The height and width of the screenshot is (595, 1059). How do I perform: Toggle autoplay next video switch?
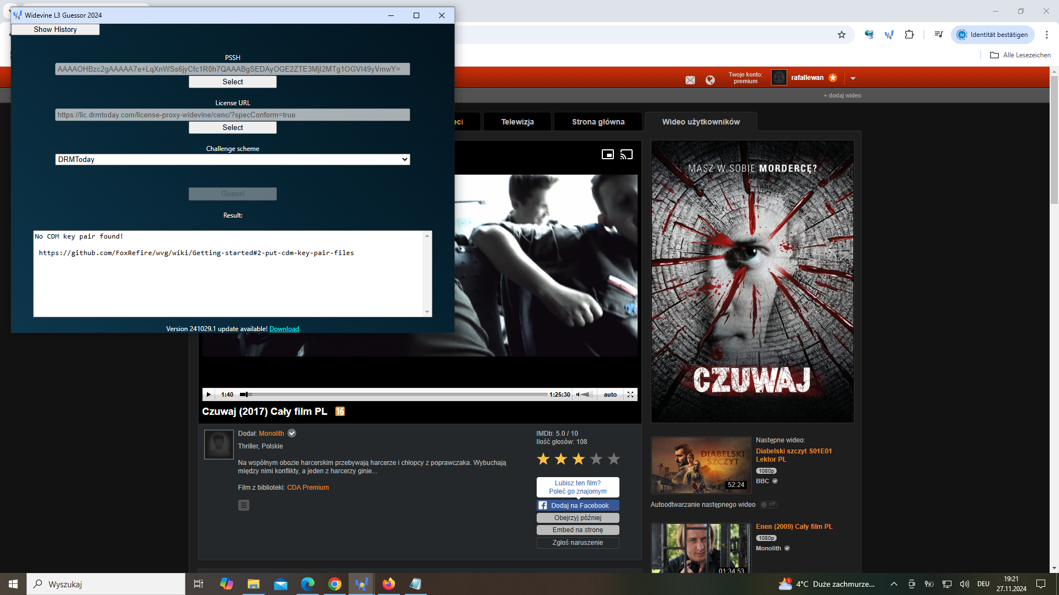pyautogui.click(x=768, y=505)
